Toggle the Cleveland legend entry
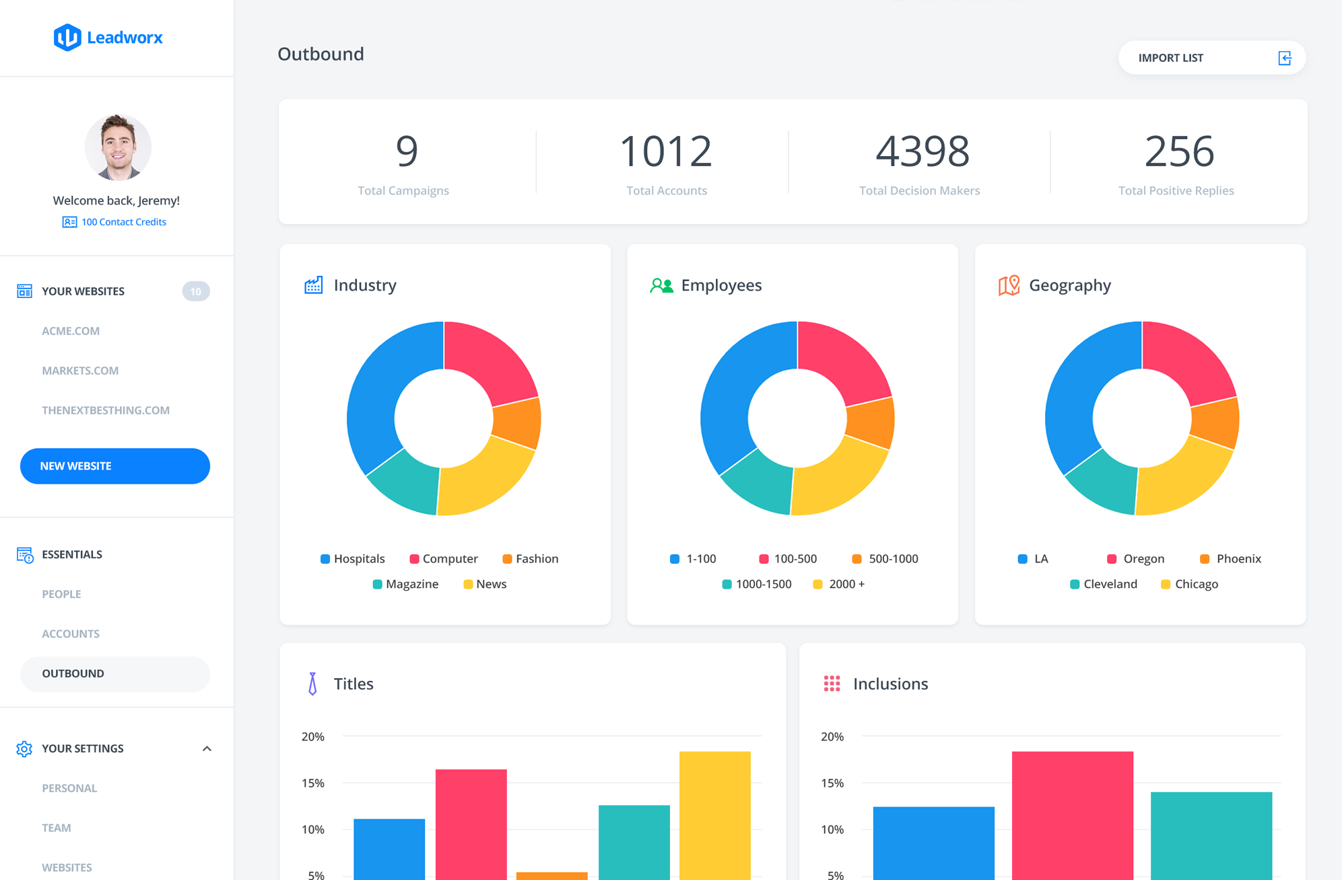Viewport: 1342px width, 880px height. (x=1104, y=585)
